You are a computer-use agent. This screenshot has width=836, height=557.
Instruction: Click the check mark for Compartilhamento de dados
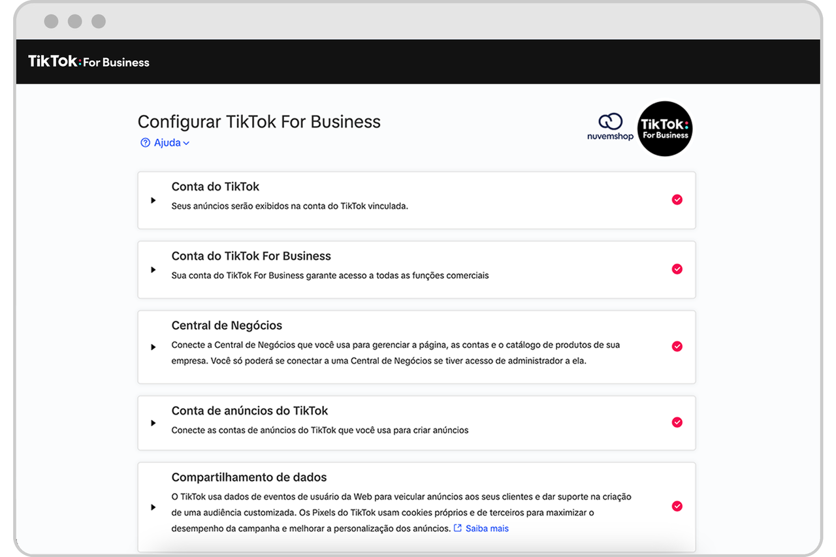(677, 506)
